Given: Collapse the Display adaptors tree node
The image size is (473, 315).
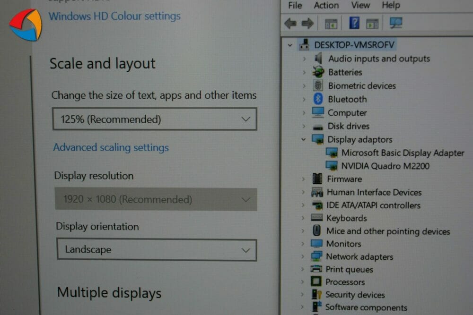Looking at the screenshot, I should point(303,139).
